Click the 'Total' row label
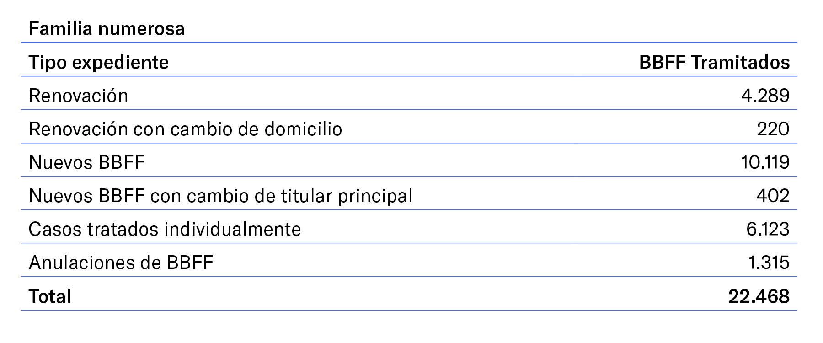This screenshot has width=823, height=343. 50,296
